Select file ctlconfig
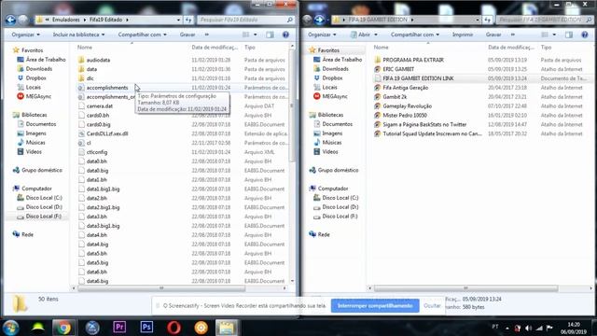This screenshot has height=336, width=597. [x=97, y=152]
